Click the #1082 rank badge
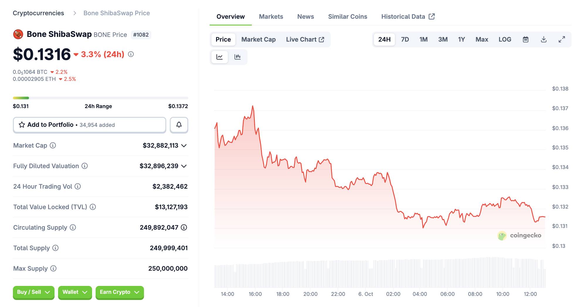Viewport: 580px width, 307px height. (141, 35)
